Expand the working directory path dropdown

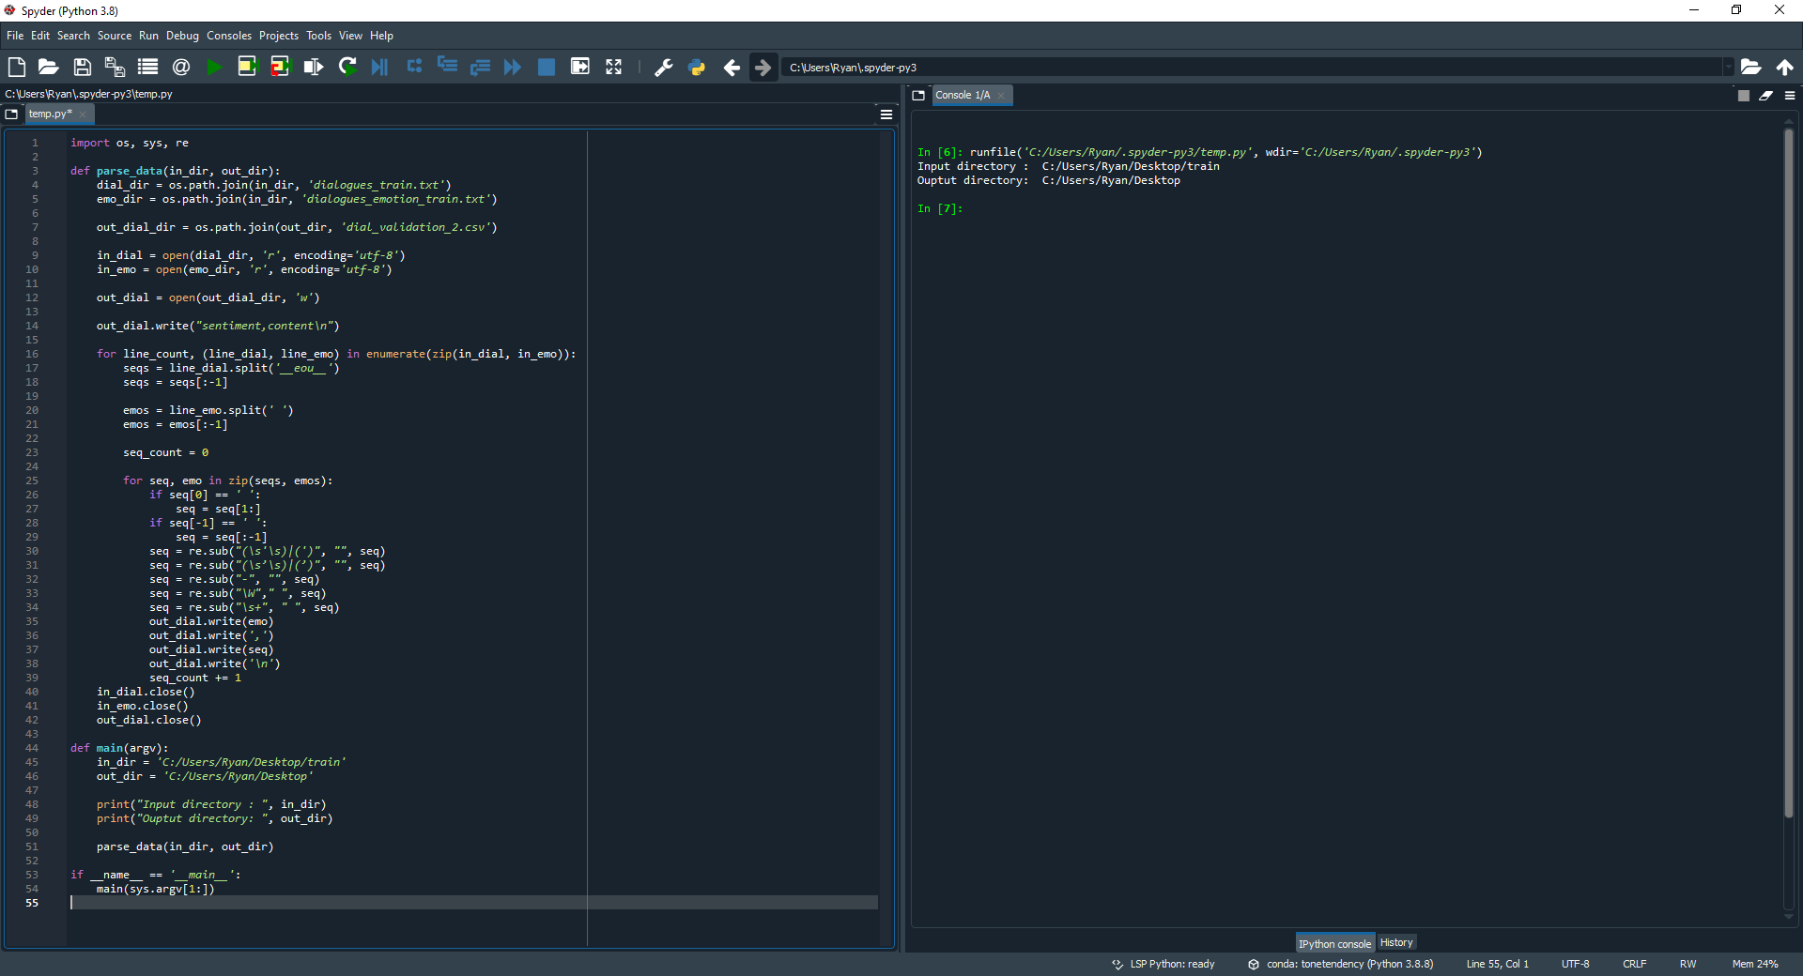click(x=1727, y=67)
